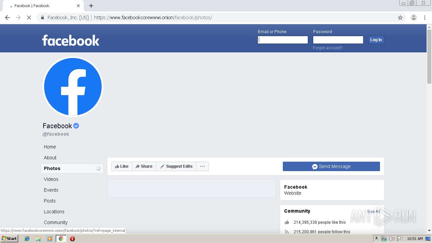Image resolution: width=432 pixels, height=243 pixels.
Task: Click the Action Center flag icon
Action: pyautogui.click(x=400, y=239)
